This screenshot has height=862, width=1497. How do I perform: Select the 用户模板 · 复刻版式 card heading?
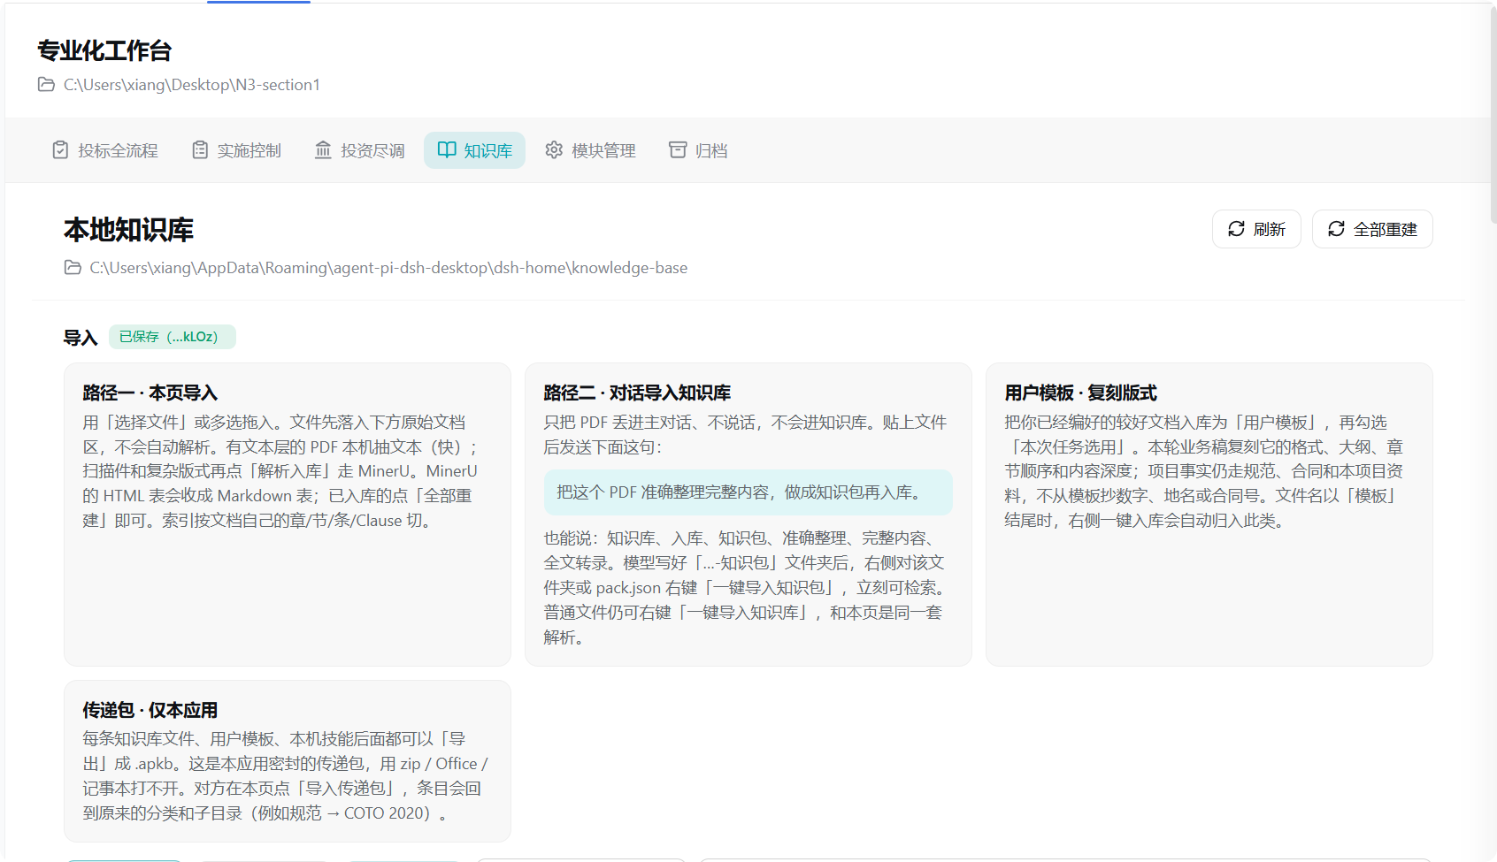pos(1080,393)
